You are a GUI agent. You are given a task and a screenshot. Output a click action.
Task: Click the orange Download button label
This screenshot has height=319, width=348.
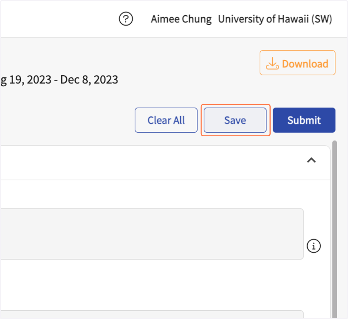click(305, 64)
